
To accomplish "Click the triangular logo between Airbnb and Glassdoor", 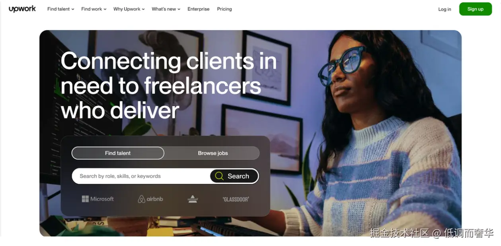I will click(193, 199).
